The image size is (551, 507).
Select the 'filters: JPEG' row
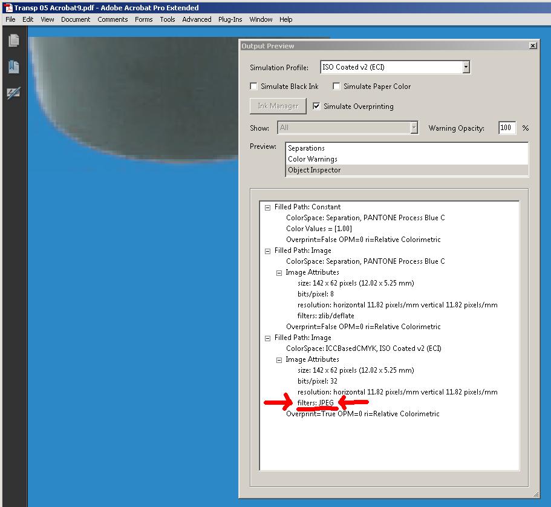click(315, 403)
